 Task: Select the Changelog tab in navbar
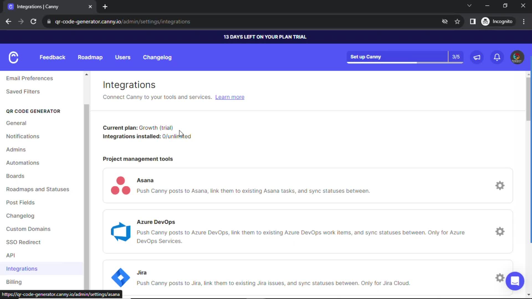[x=157, y=57]
